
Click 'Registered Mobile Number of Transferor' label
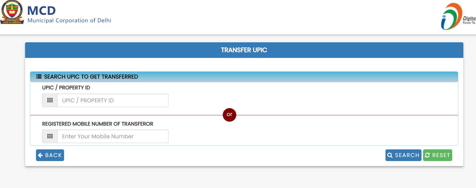[x=98, y=124]
